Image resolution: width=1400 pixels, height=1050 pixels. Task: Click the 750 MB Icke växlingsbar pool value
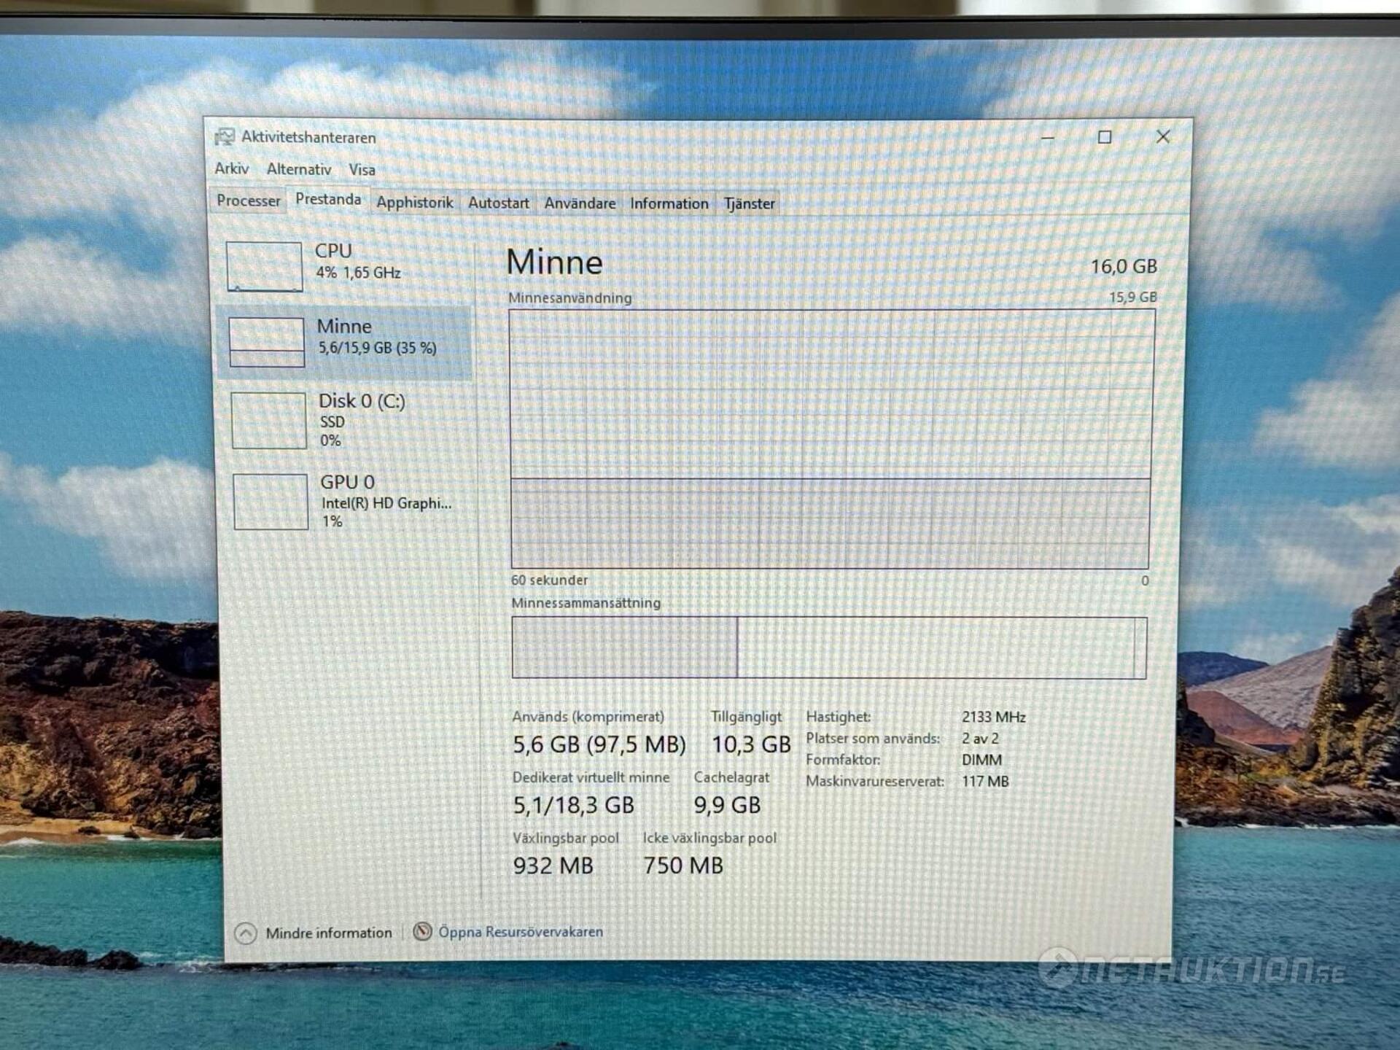pos(683,866)
